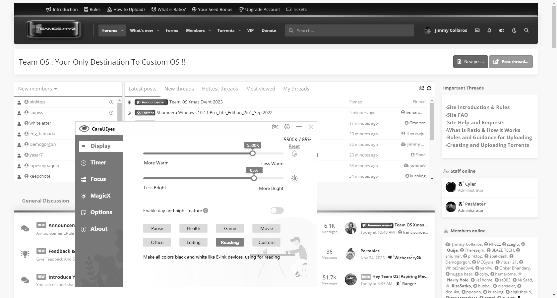
Task: Open the inbox envelope icon in site header
Action: click(x=477, y=30)
